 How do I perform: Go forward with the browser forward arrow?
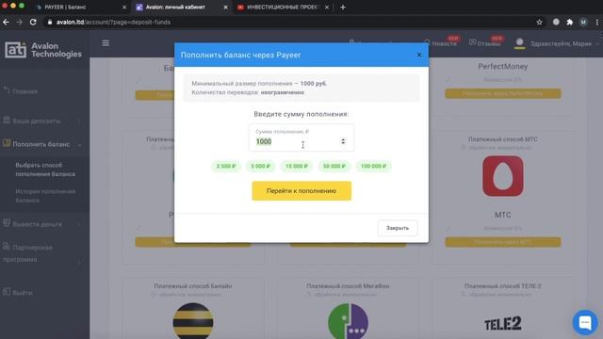[x=19, y=22]
